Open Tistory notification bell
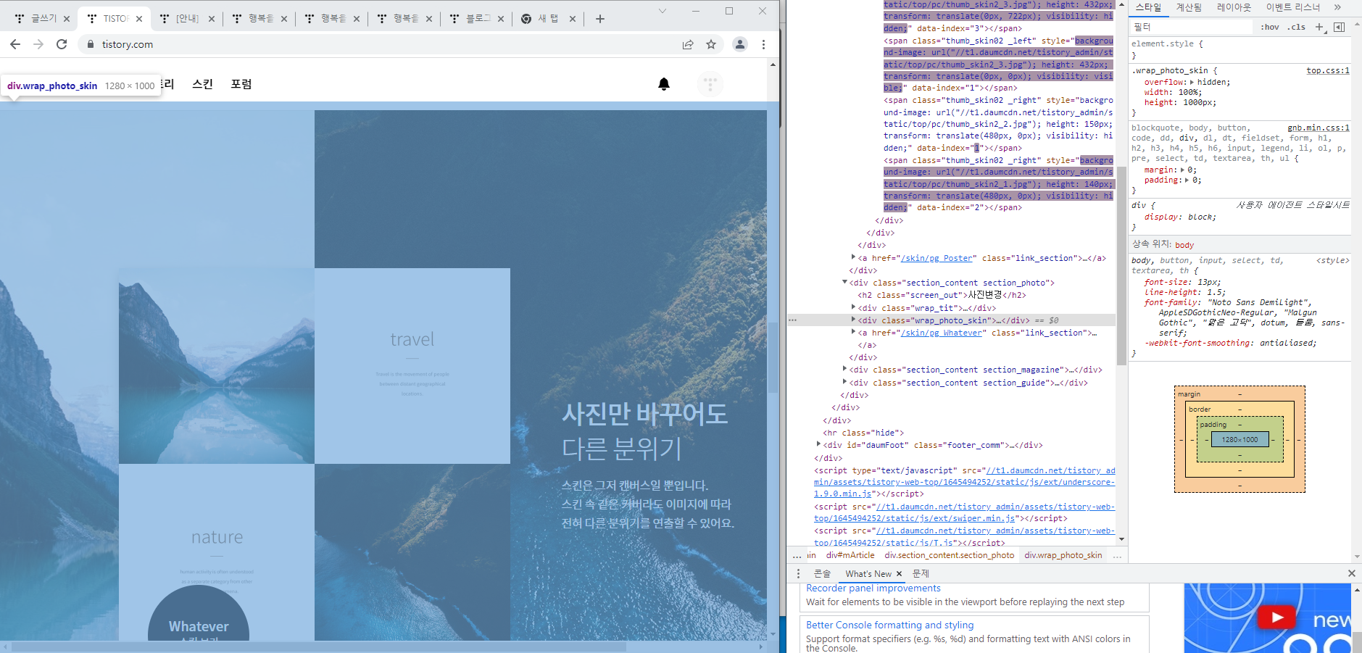This screenshot has width=1362, height=653. 664,84
